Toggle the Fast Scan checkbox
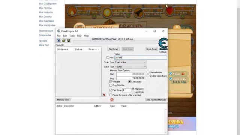Screen dimensions: 240x135 point(111,90)
